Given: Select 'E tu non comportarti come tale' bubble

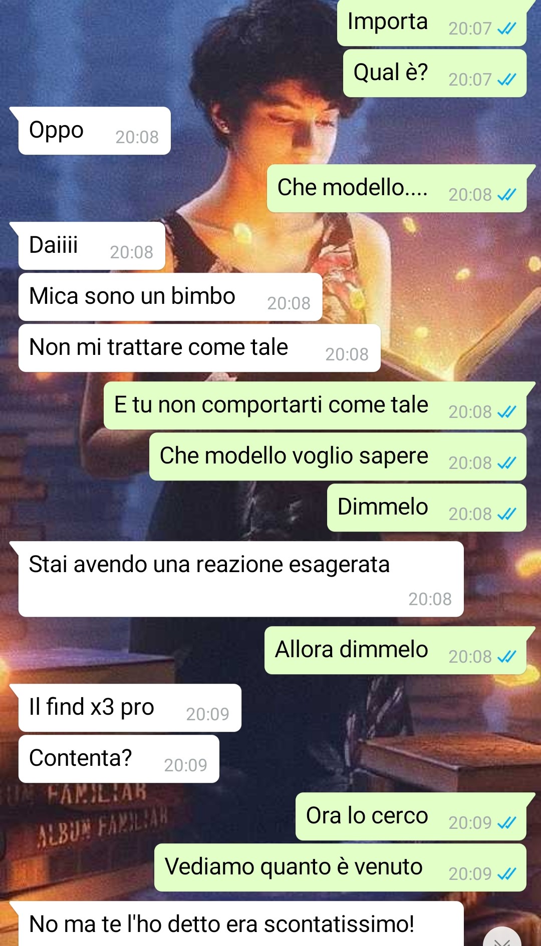Looking at the screenshot, I should (x=315, y=405).
